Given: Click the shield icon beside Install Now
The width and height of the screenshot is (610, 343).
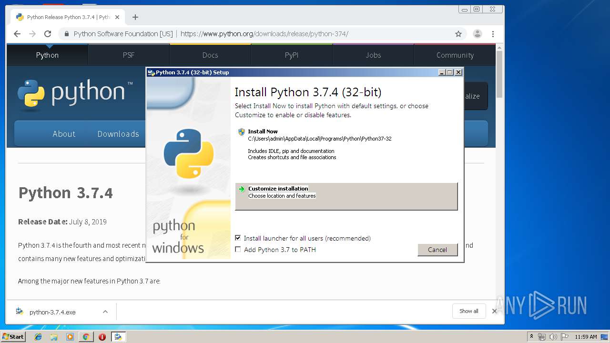Looking at the screenshot, I should point(242,132).
